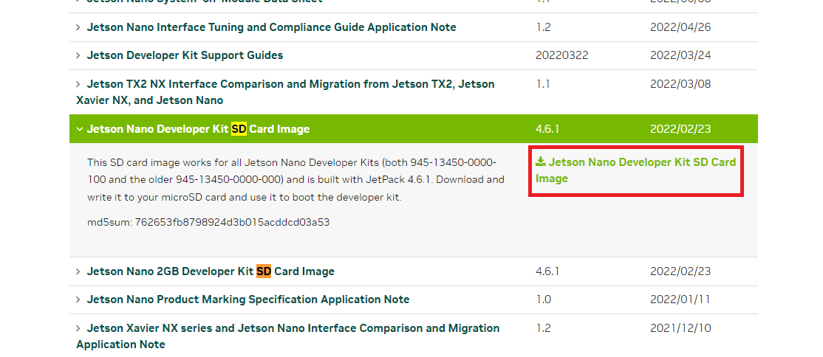
Task: Collapse the Jetson Nano Developer Kit SD Card Image row
Action: point(79,129)
